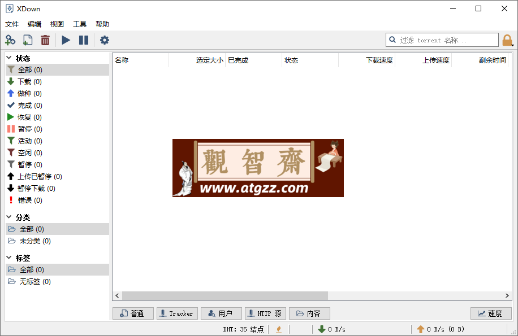Screen dimensions: 518x336
Task: Click the resume play toolbar button
Action: 66,40
